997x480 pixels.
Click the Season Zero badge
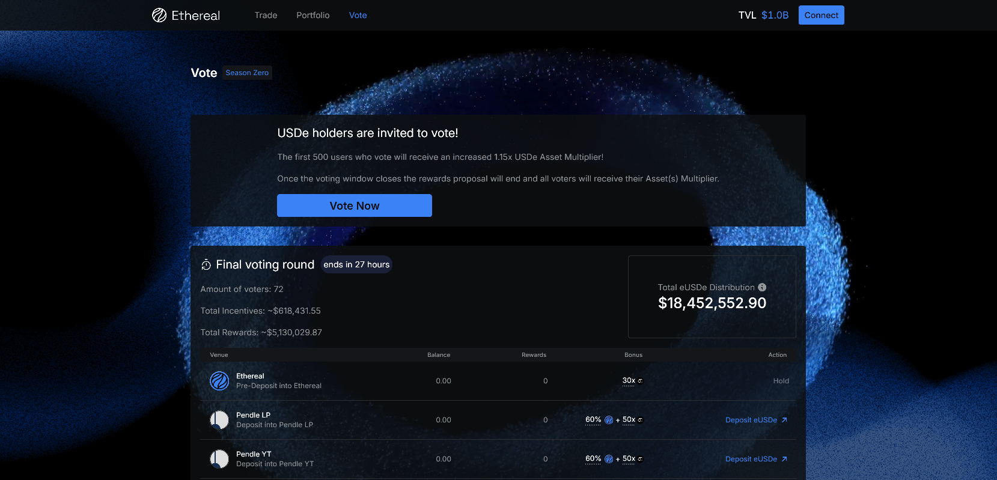point(247,73)
